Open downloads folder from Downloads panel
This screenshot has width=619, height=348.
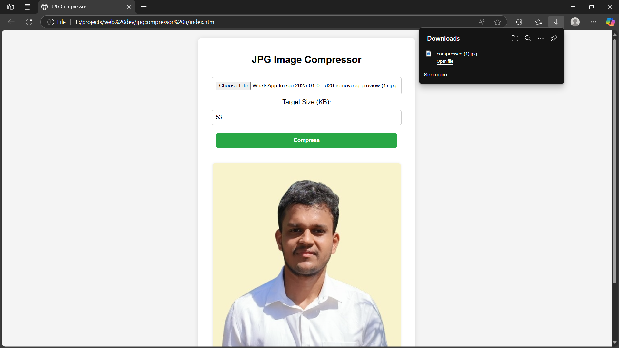pyautogui.click(x=515, y=38)
